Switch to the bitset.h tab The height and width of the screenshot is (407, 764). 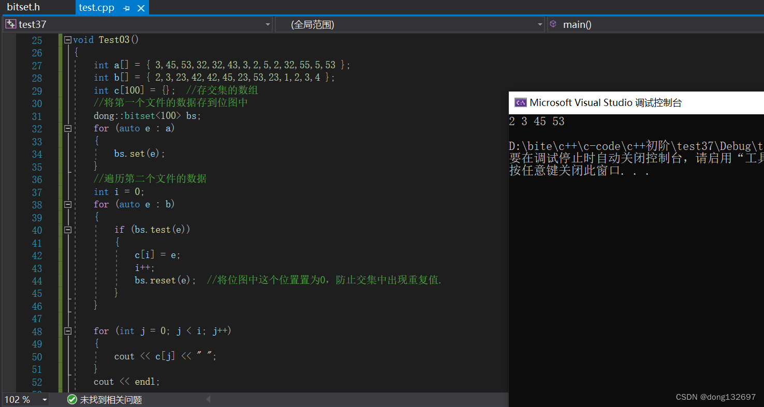tap(23, 7)
